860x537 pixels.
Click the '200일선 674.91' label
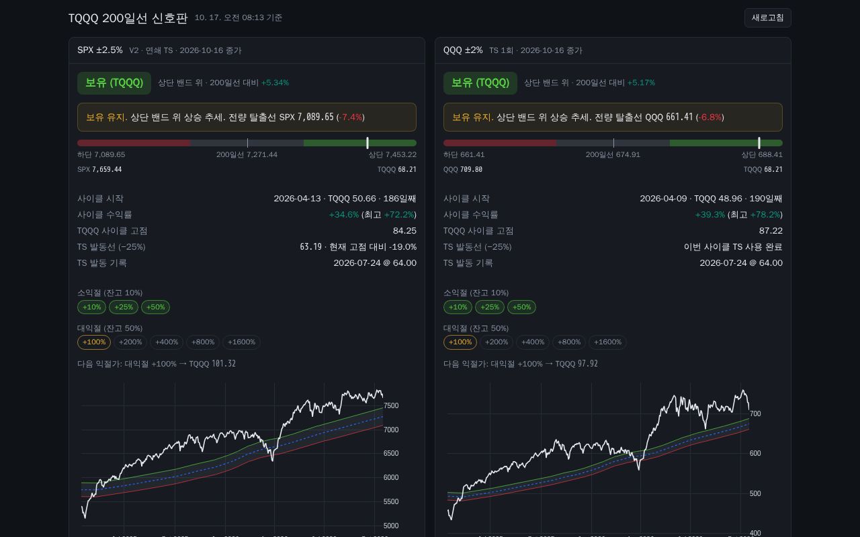tap(613, 154)
